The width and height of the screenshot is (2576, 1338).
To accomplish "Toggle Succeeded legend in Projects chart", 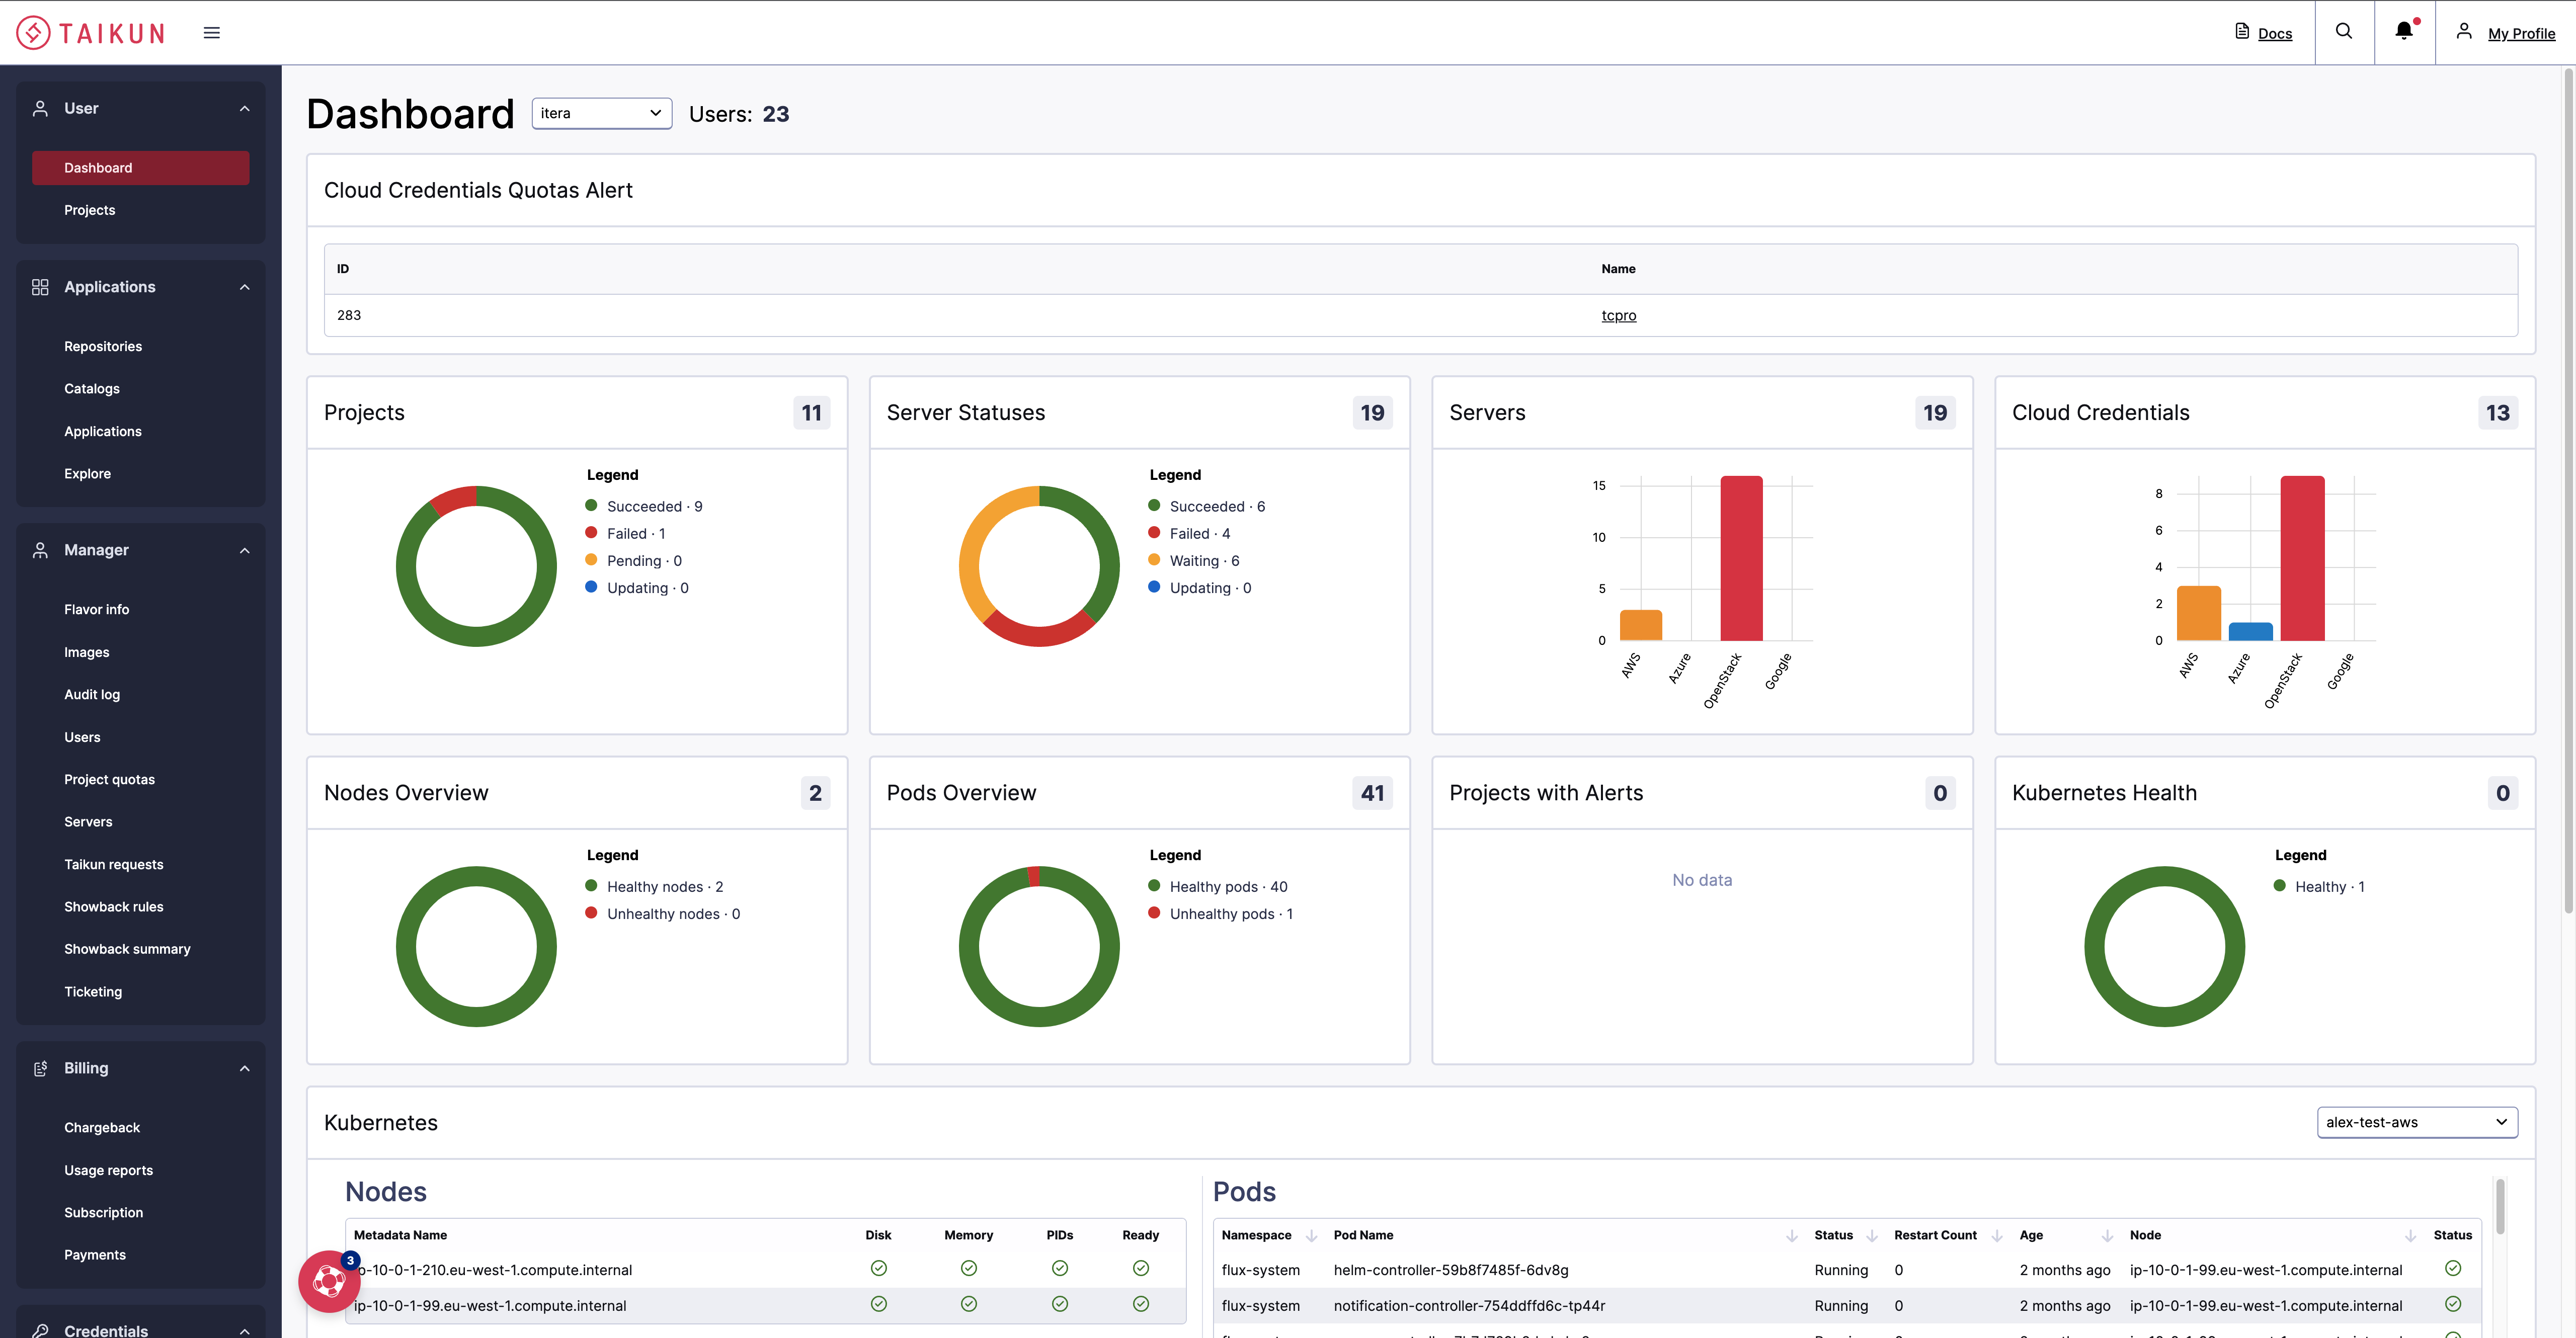I will pos(644,506).
